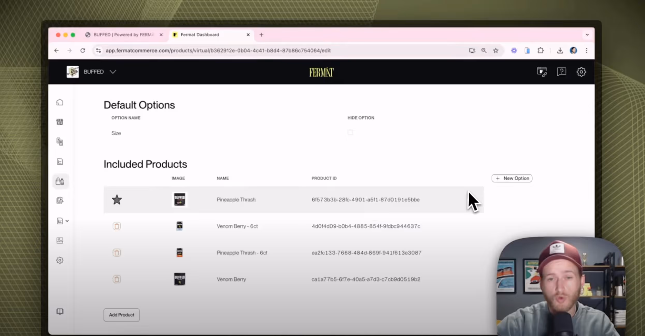
Task: Click the Pineapple Thrash - 6ct product thumbnail
Action: coord(179,253)
